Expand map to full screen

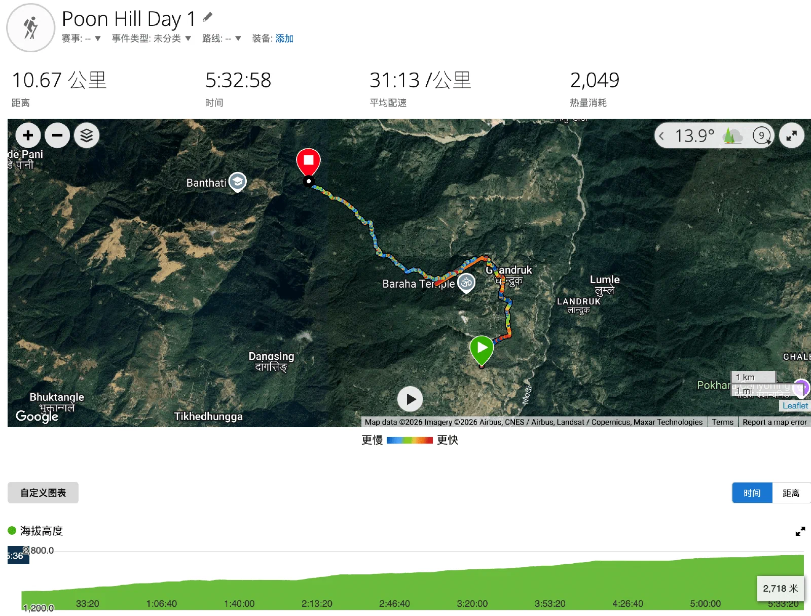pos(791,135)
